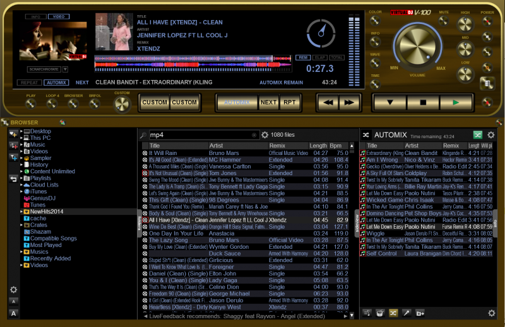Expand the Crates tree node
This screenshot has height=327, width=505.
pos(21,225)
